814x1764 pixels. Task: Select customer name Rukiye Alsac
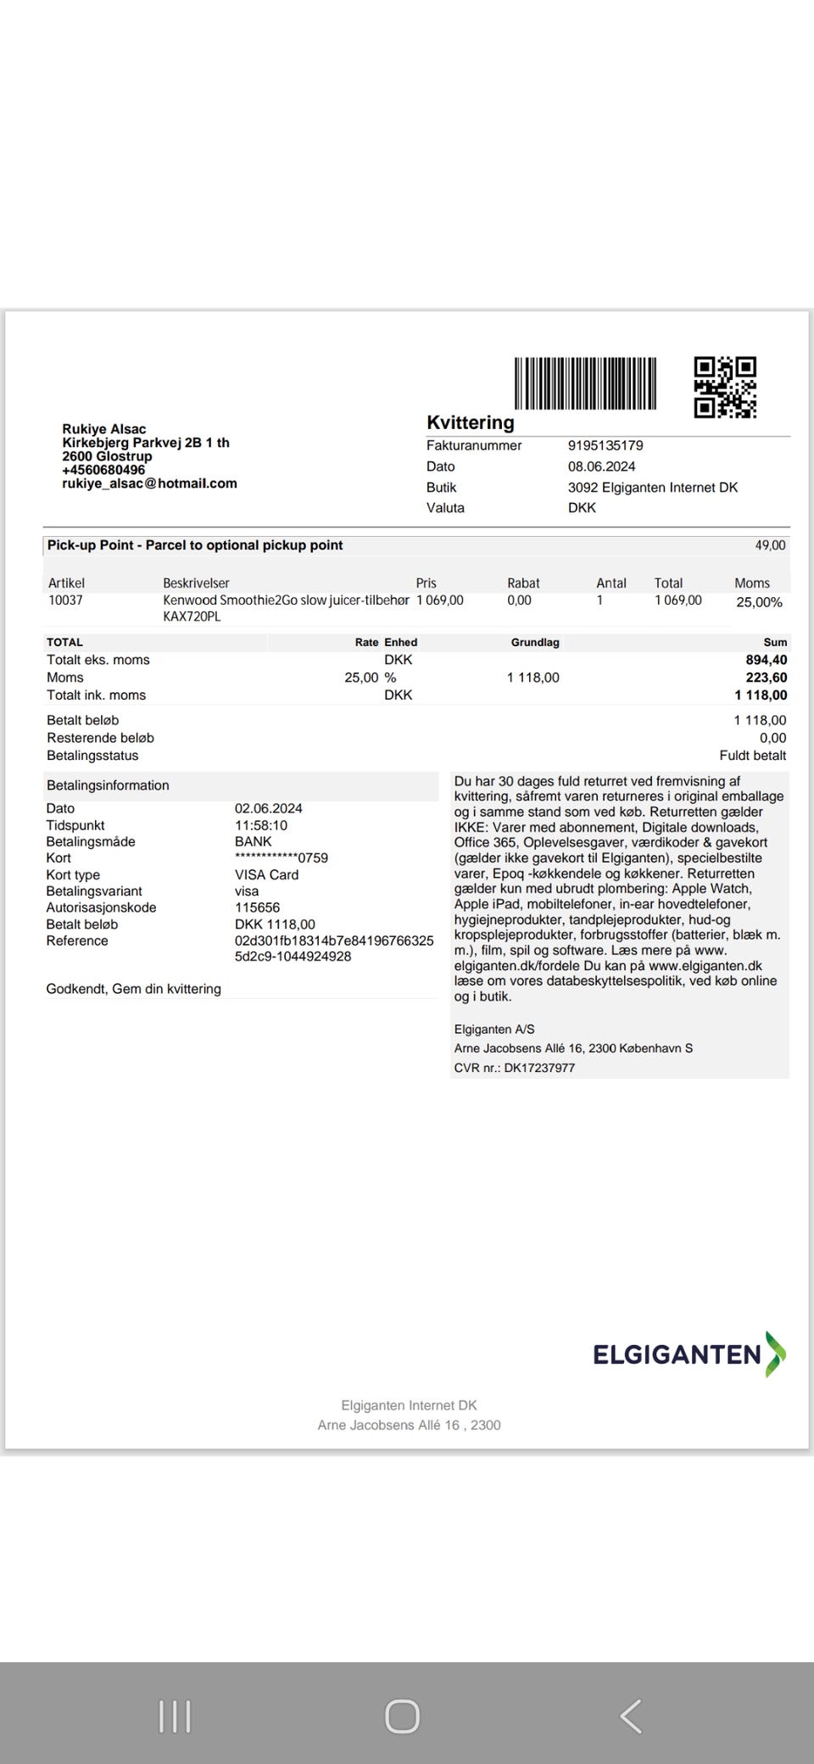103,429
